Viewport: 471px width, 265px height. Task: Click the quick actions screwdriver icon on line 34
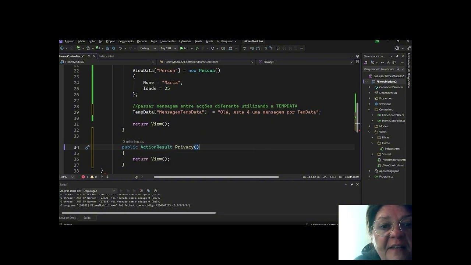[x=88, y=147]
